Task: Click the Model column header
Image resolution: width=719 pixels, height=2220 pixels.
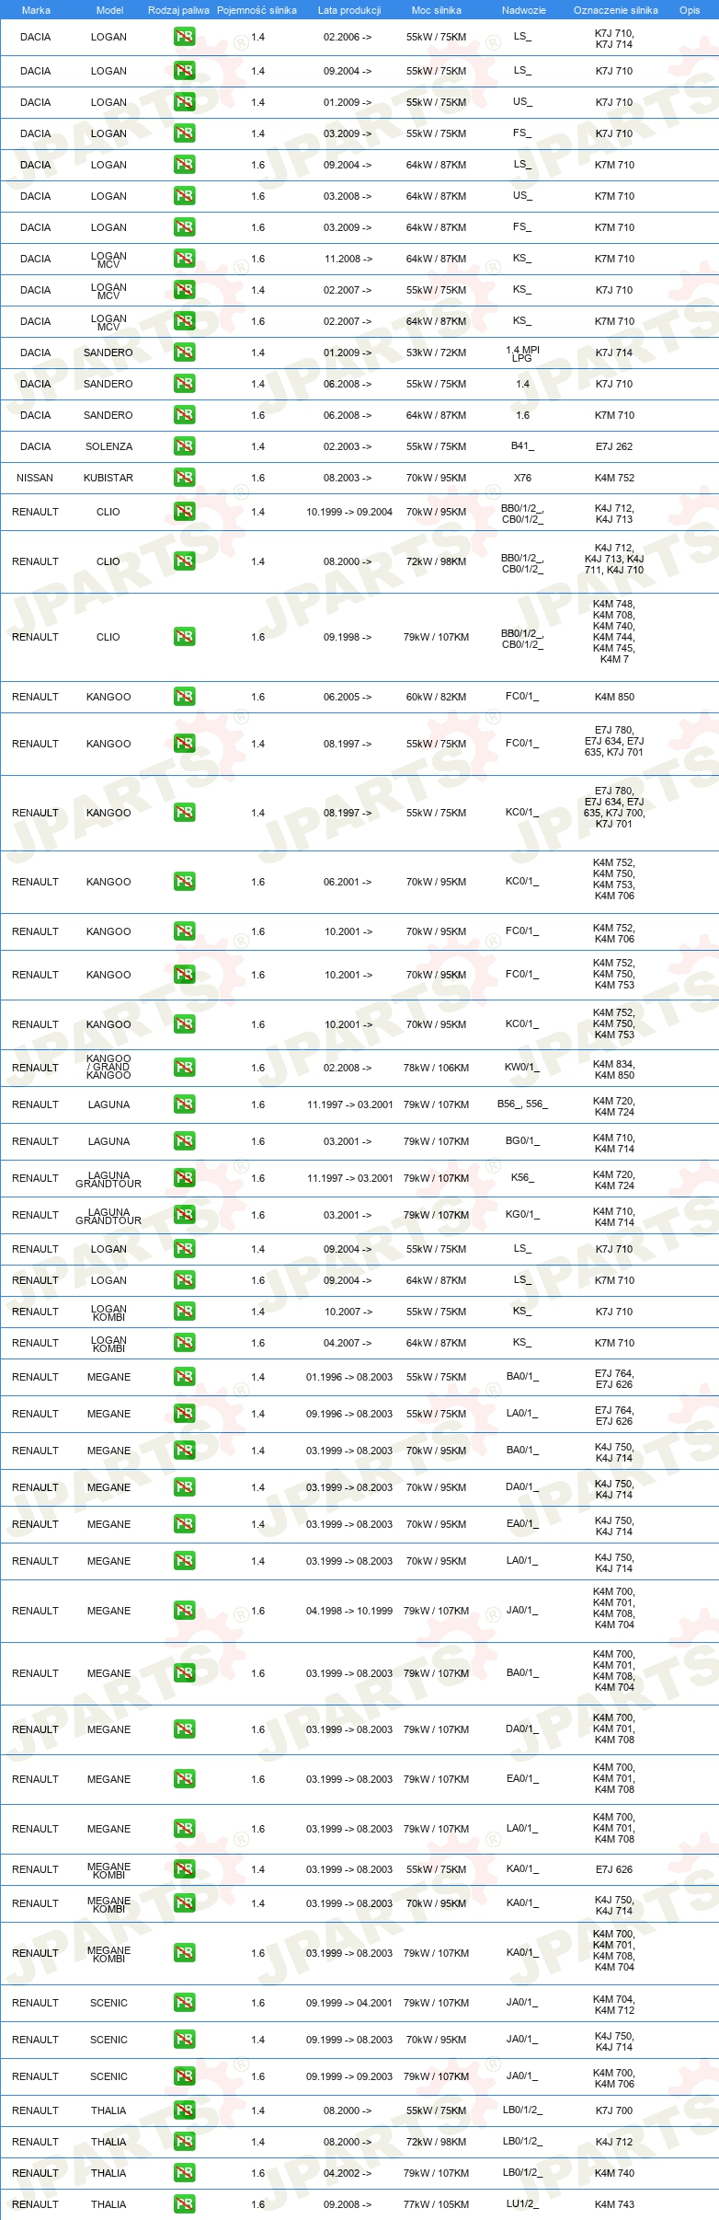Action: click(109, 10)
